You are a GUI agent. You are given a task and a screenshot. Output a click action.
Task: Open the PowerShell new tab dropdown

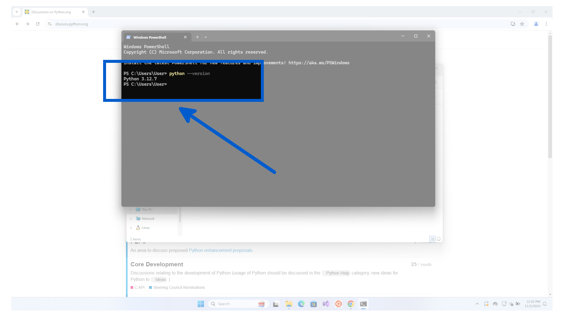(206, 37)
